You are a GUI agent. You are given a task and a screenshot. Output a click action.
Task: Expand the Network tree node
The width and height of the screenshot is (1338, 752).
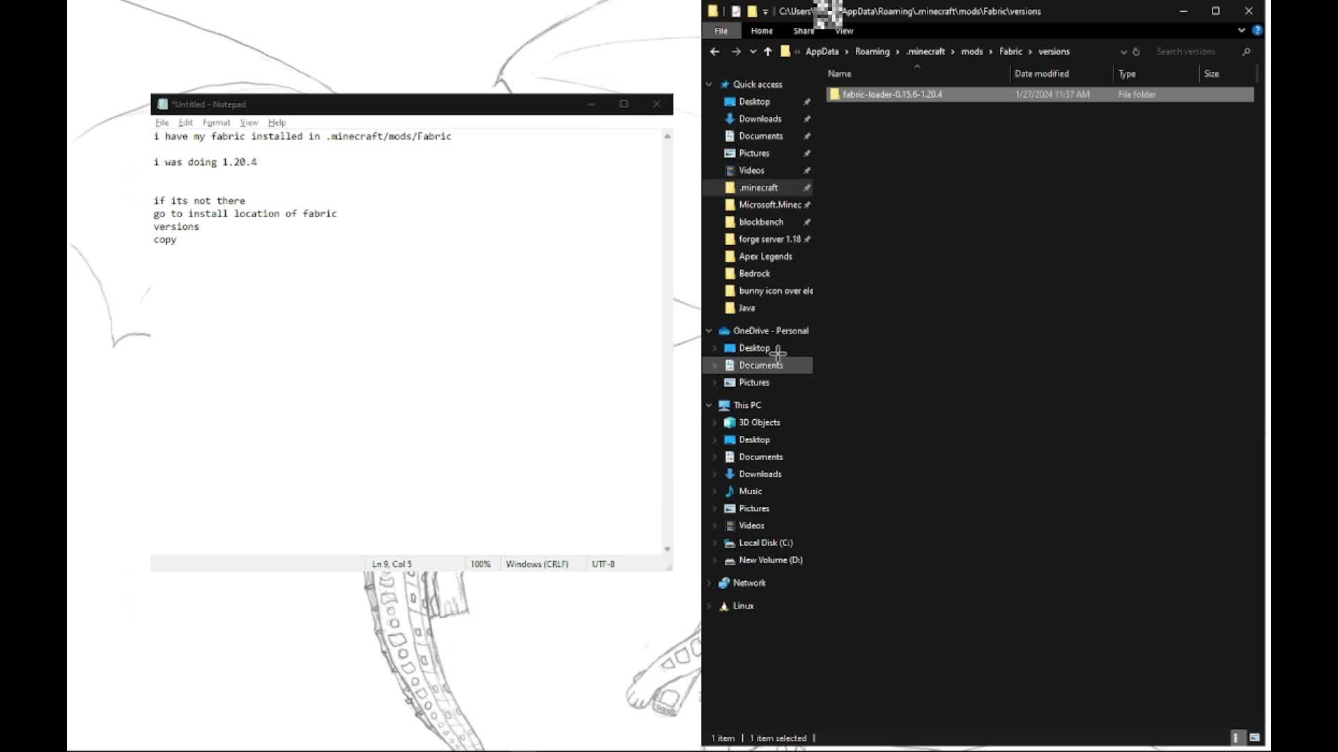pos(709,583)
